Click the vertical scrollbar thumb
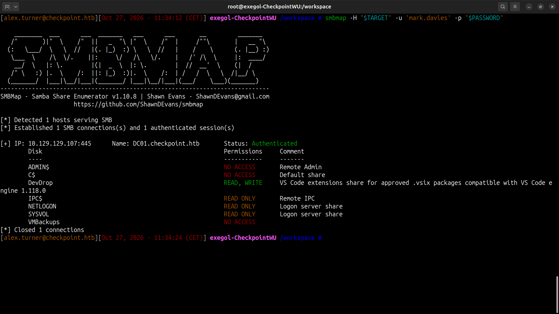Screen dimensions: 559x314 point(557,294)
